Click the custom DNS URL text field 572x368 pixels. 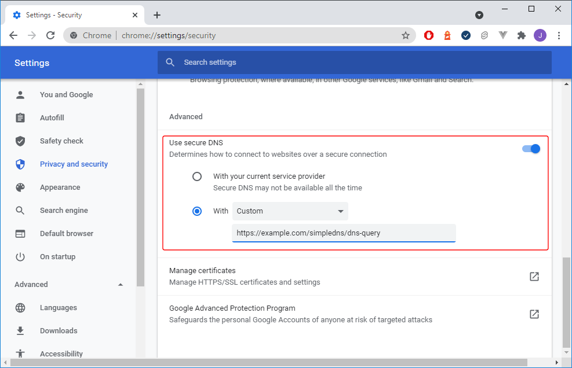click(x=343, y=233)
